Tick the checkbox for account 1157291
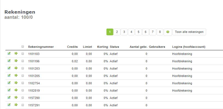 pos(23,105)
